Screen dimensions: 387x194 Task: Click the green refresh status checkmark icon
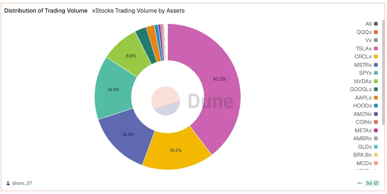(375, 184)
